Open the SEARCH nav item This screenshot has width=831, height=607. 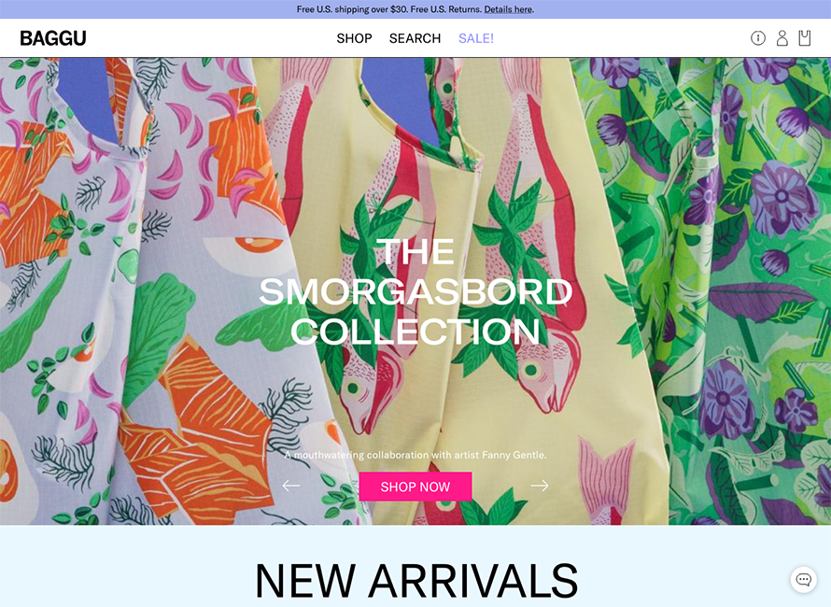[x=415, y=38]
